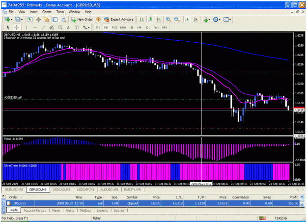The height and width of the screenshot is (222, 307).
Task: Draw a trendline
Action: [x=43, y=28]
